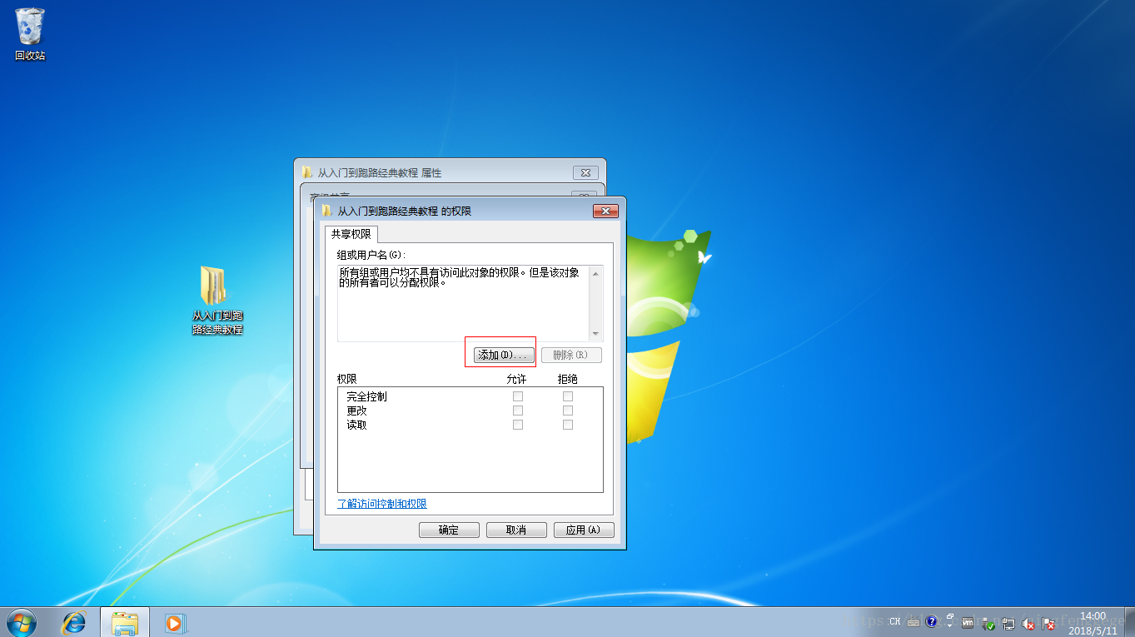Click the user list scrollbar up arrow
This screenshot has height=637, width=1135.
(595, 273)
